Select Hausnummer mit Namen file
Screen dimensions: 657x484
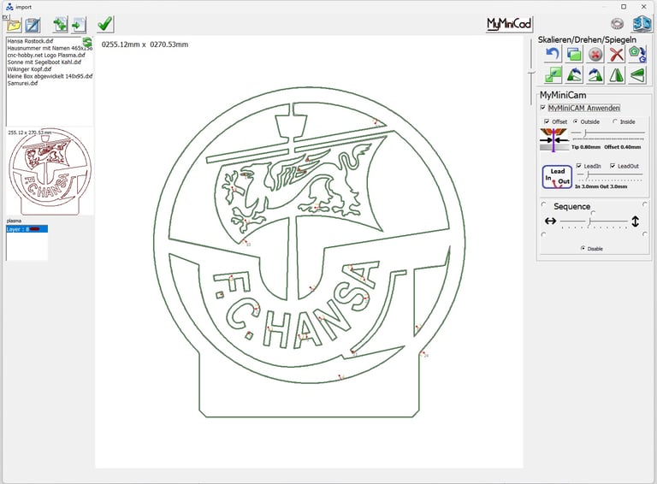(x=50, y=48)
